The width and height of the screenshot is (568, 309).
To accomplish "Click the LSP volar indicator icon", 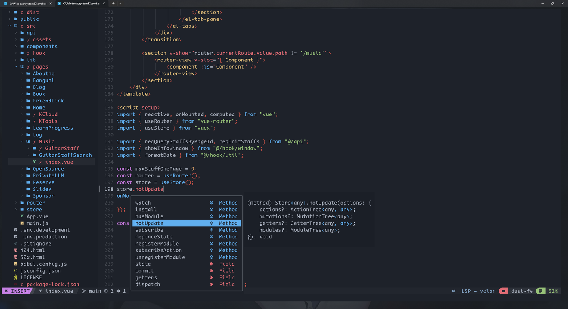I will (454, 291).
